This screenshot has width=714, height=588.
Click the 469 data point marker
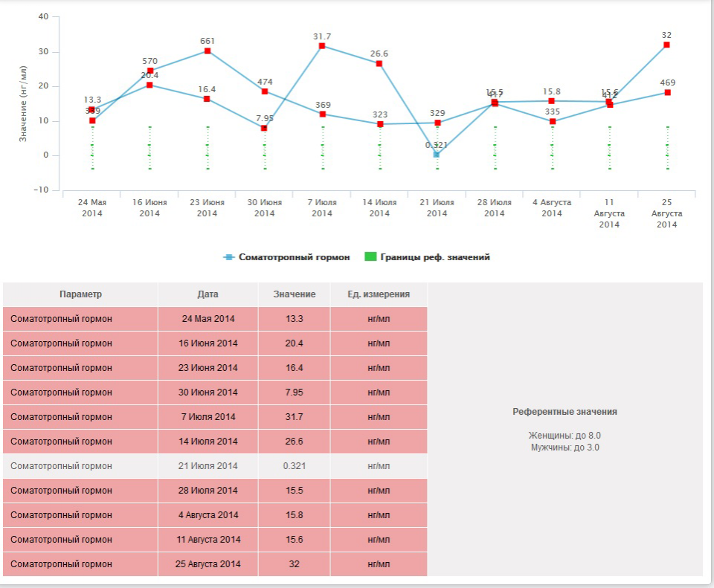pos(666,92)
